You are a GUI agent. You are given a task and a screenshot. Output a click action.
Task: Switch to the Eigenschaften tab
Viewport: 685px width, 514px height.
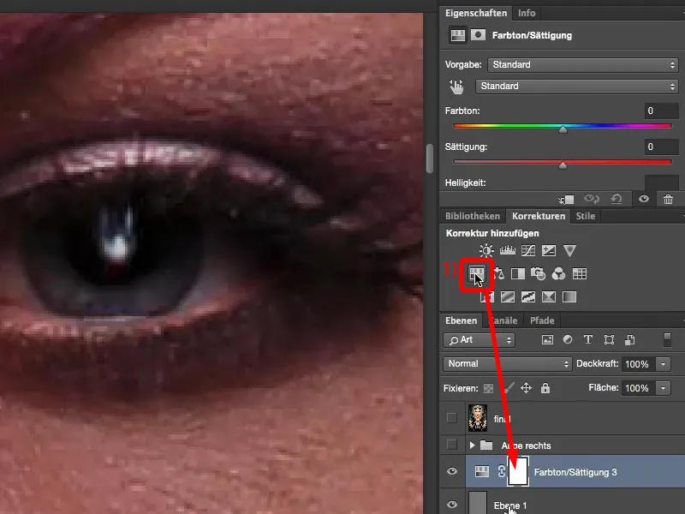(x=476, y=13)
